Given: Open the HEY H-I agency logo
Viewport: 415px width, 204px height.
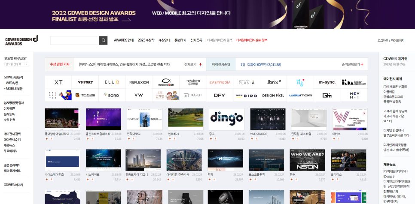Looking at the screenshot, I should (354, 95).
